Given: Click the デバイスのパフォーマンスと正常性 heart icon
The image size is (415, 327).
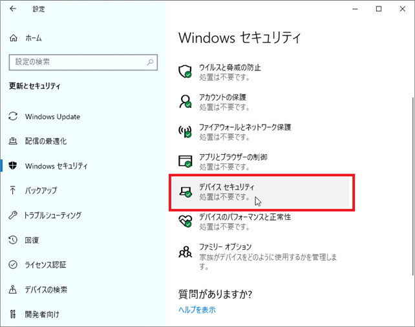Looking at the screenshot, I should pyautogui.click(x=186, y=221).
